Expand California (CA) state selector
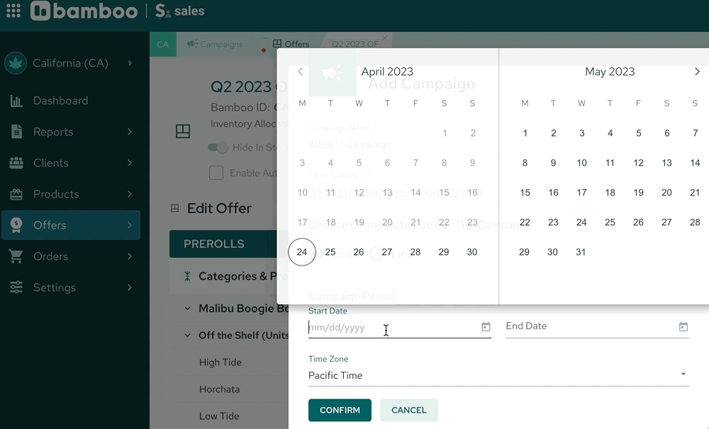Image resolution: width=709 pixels, height=429 pixels. [x=130, y=63]
